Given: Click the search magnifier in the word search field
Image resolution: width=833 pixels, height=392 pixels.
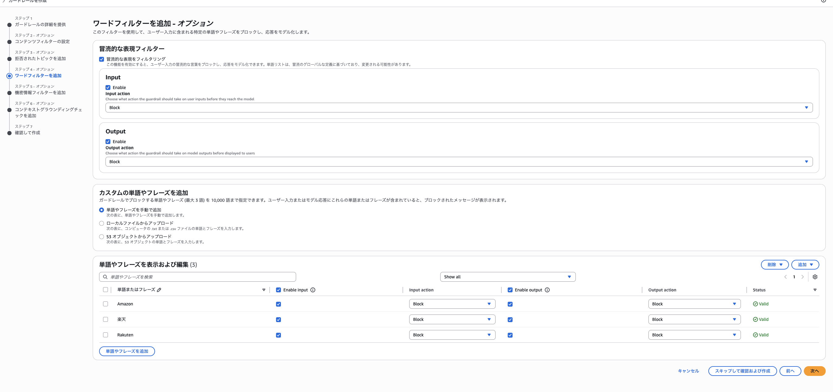Looking at the screenshot, I should click(105, 277).
